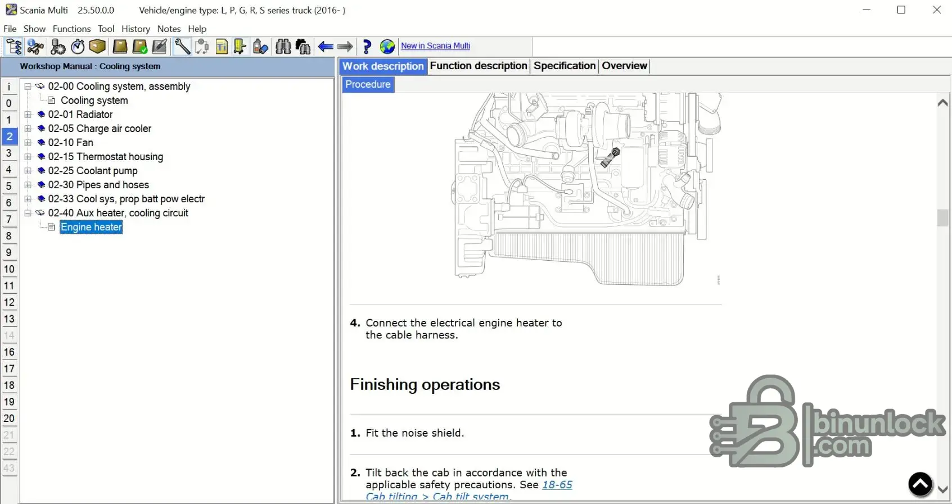
Task: Open the stopwatch standard times icon
Action: (x=78, y=47)
